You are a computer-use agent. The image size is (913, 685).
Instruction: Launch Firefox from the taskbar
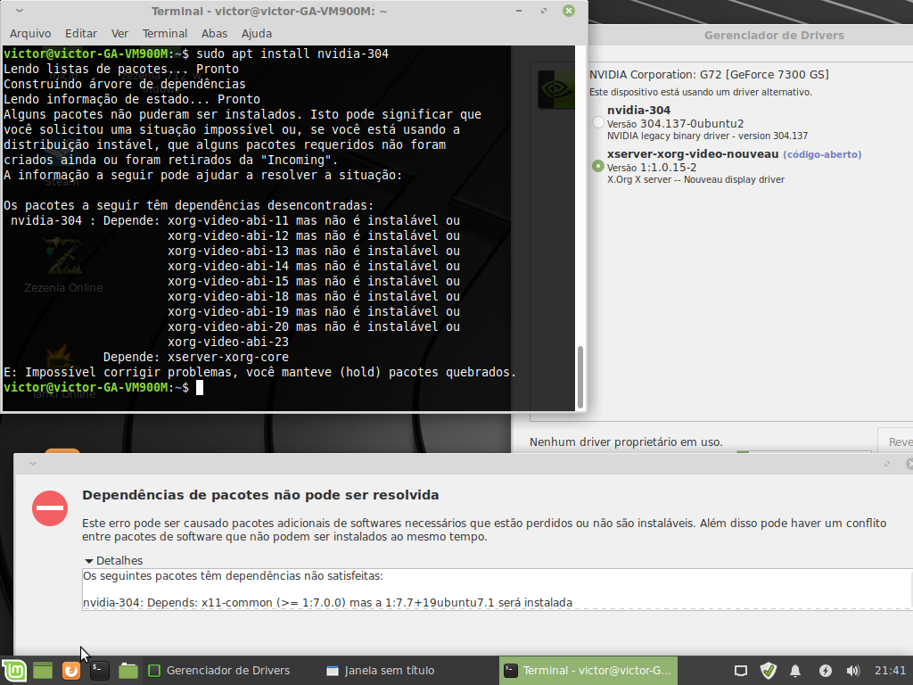[x=71, y=671]
